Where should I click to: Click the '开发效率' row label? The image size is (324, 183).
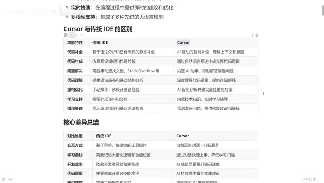pyautogui.click(x=75, y=164)
